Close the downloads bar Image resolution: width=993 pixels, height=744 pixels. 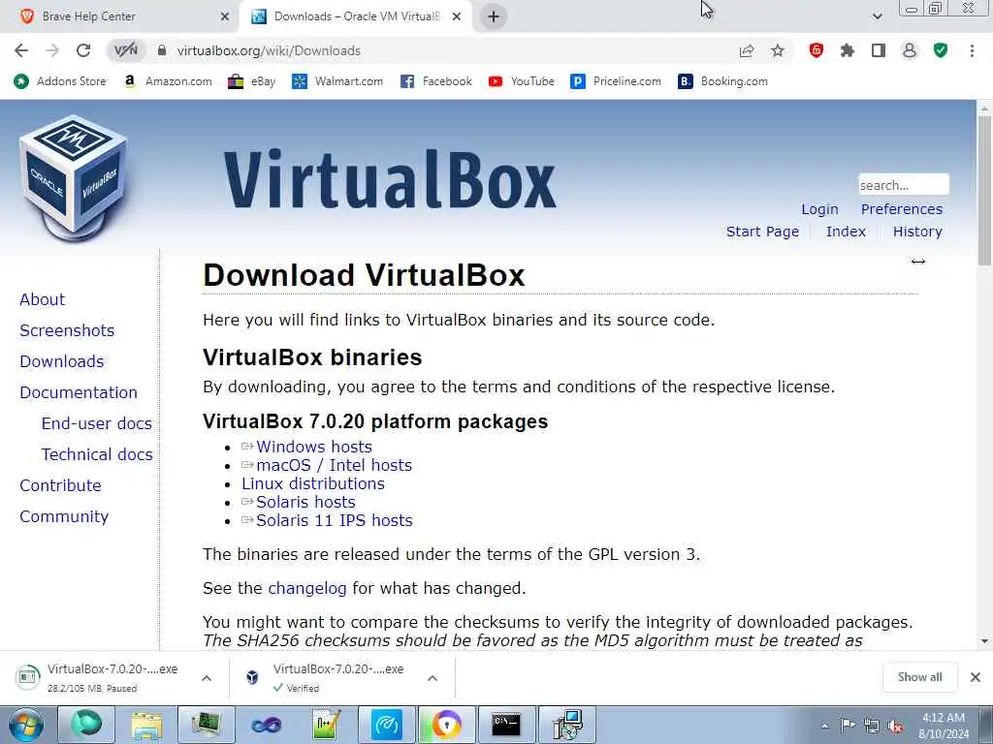[976, 677]
